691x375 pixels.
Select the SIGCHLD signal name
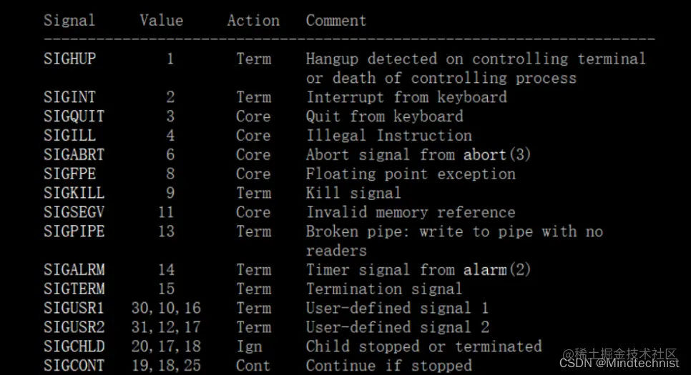point(74,346)
